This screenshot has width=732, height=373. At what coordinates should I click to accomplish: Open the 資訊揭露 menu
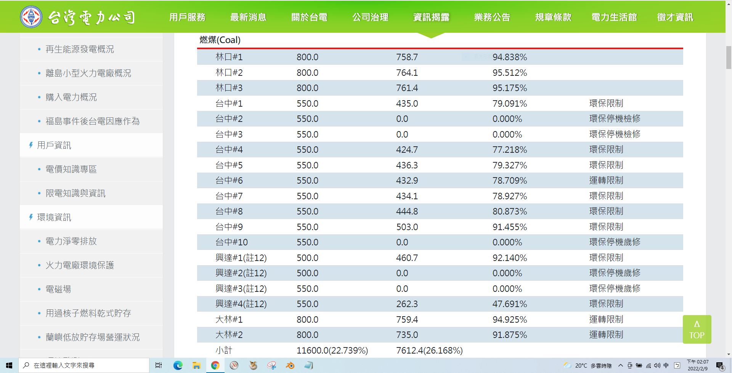431,17
